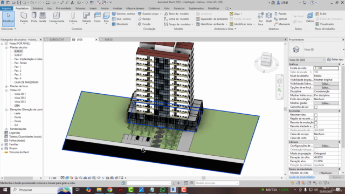Screen dimensions: 345x194
Task: Click Separador de ambiente tool
Action: 212,19
